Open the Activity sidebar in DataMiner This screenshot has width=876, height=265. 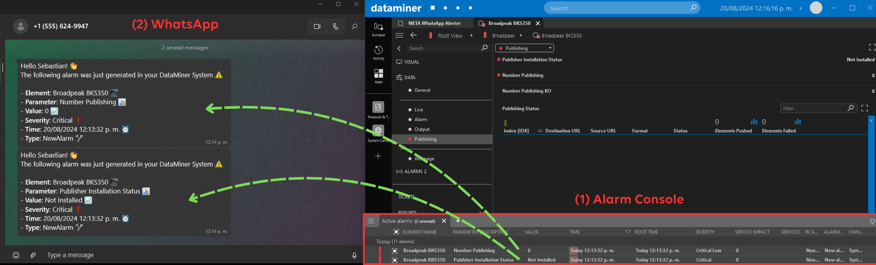pos(378,53)
